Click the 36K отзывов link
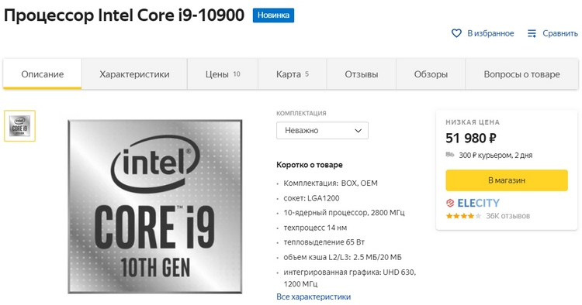This screenshot has width=582, height=305. (508, 216)
